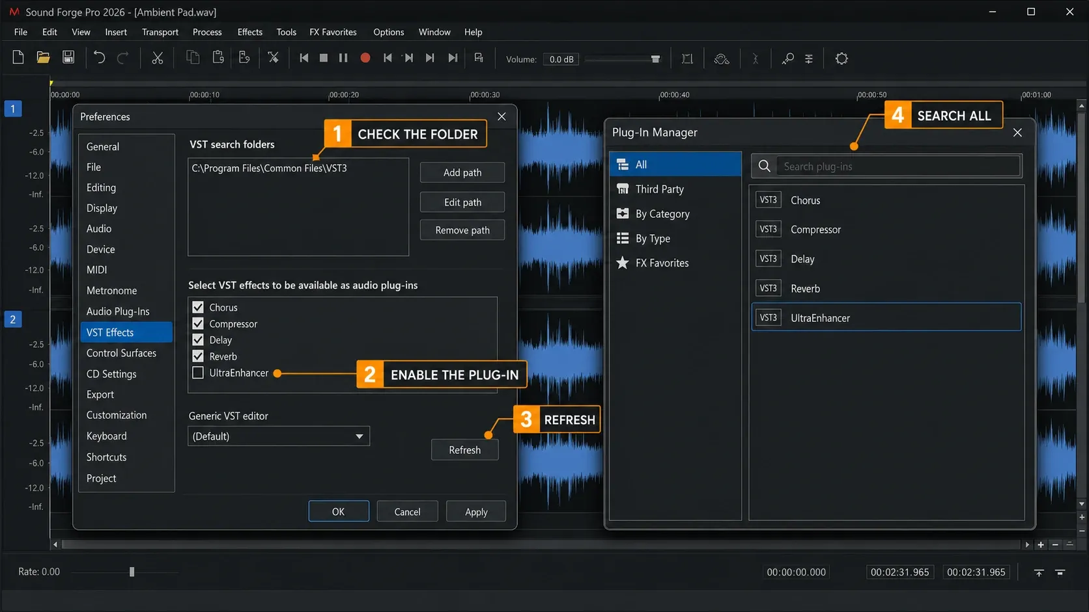Adjust the playback Rate slider
This screenshot has height=612, width=1089.
point(132,572)
